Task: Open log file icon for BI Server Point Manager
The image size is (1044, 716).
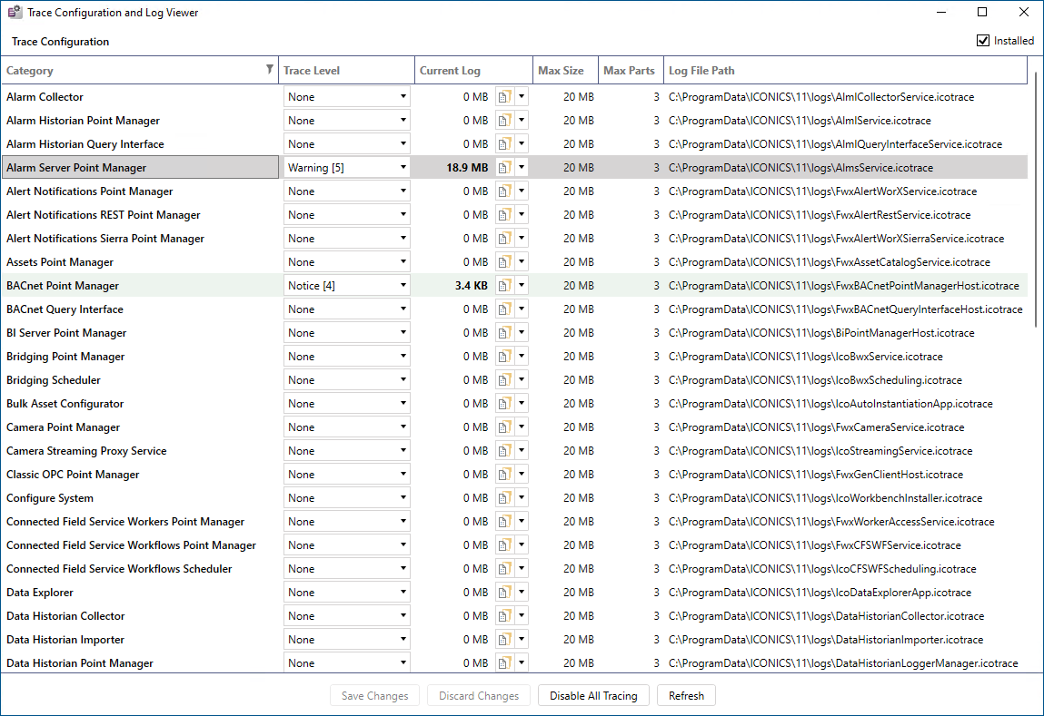Action: pyautogui.click(x=504, y=333)
